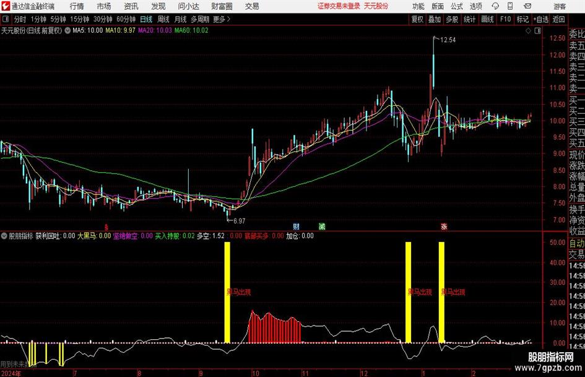Click the 叠加 overlay toolbar button
The height and width of the screenshot is (377, 585).
435,19
